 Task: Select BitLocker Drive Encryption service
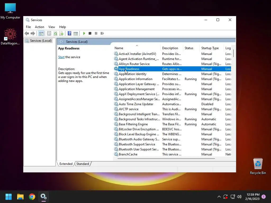(172, 129)
